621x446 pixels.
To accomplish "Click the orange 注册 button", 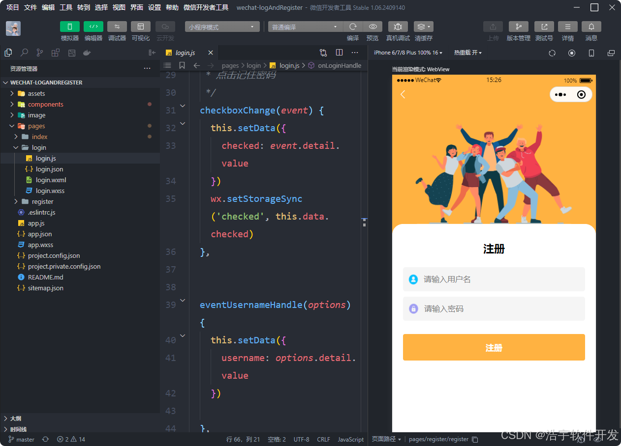I will click(x=494, y=347).
